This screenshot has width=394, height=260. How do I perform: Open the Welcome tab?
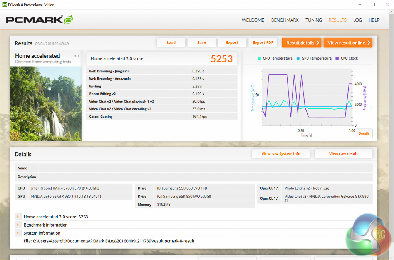pyautogui.click(x=253, y=20)
